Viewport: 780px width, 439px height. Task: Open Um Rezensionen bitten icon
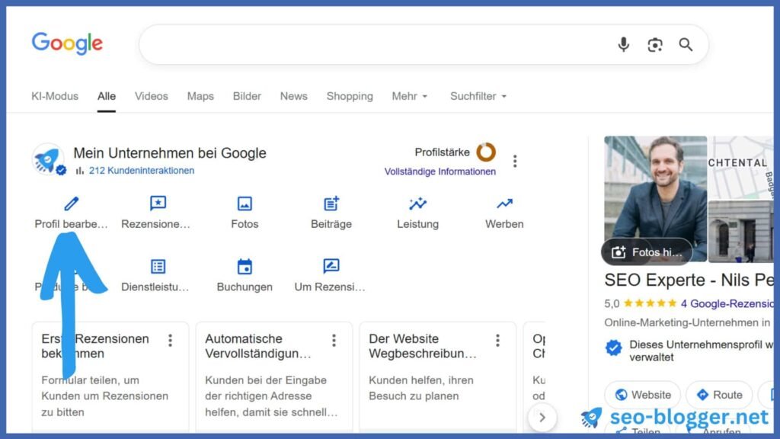tap(331, 266)
